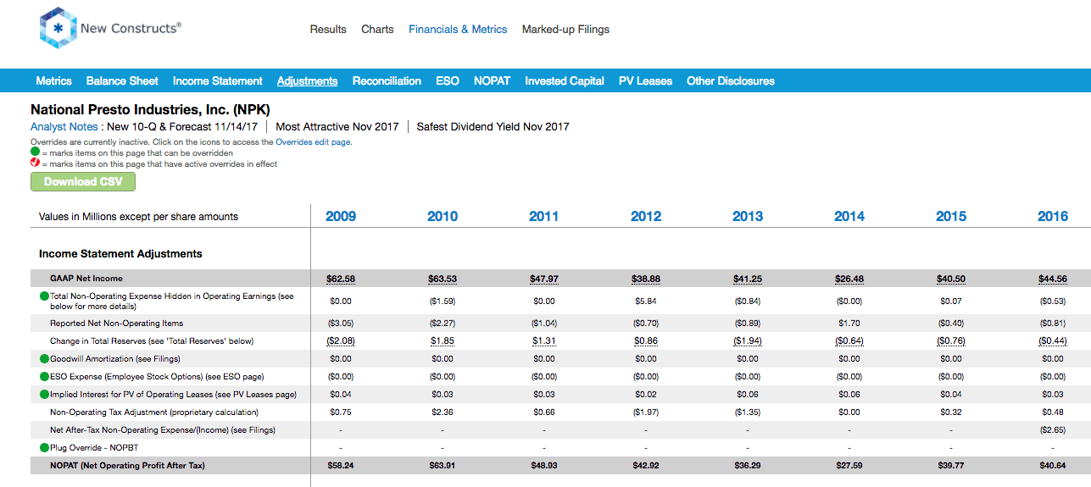
Task: Select the Adjustments tab
Action: coord(307,81)
